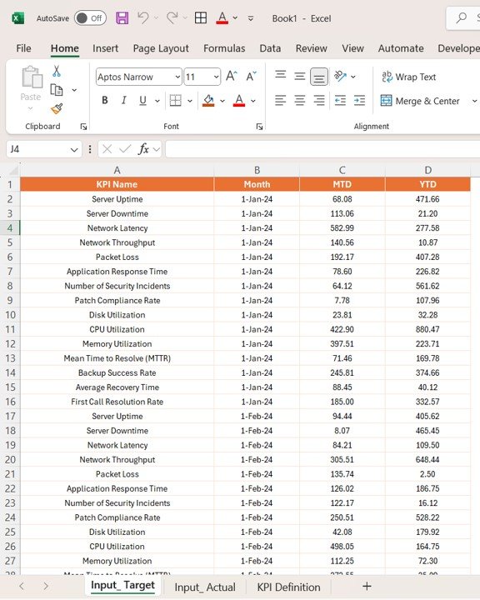
Task: Toggle Italic formatting
Action: [x=123, y=101]
